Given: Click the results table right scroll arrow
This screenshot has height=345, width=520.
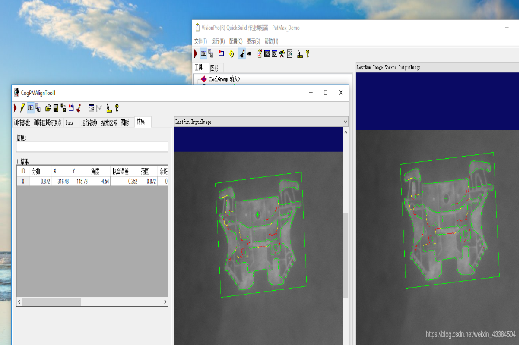Looking at the screenshot, I should point(165,302).
